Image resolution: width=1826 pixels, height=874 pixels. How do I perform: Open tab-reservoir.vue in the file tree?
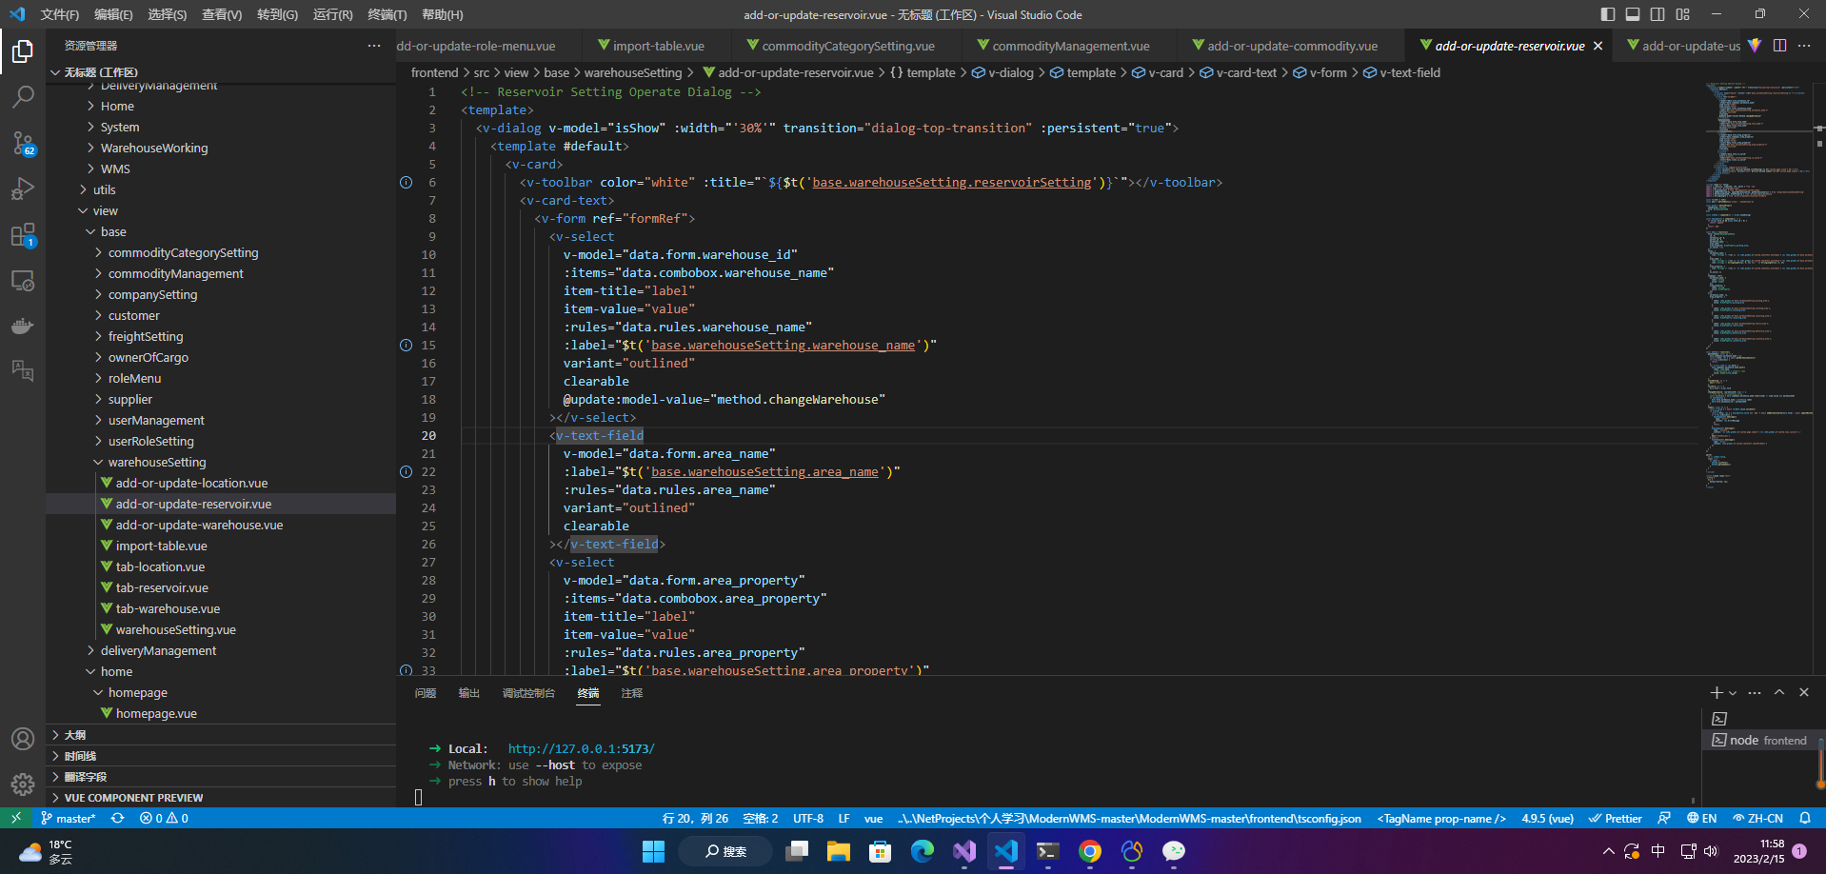(x=162, y=588)
